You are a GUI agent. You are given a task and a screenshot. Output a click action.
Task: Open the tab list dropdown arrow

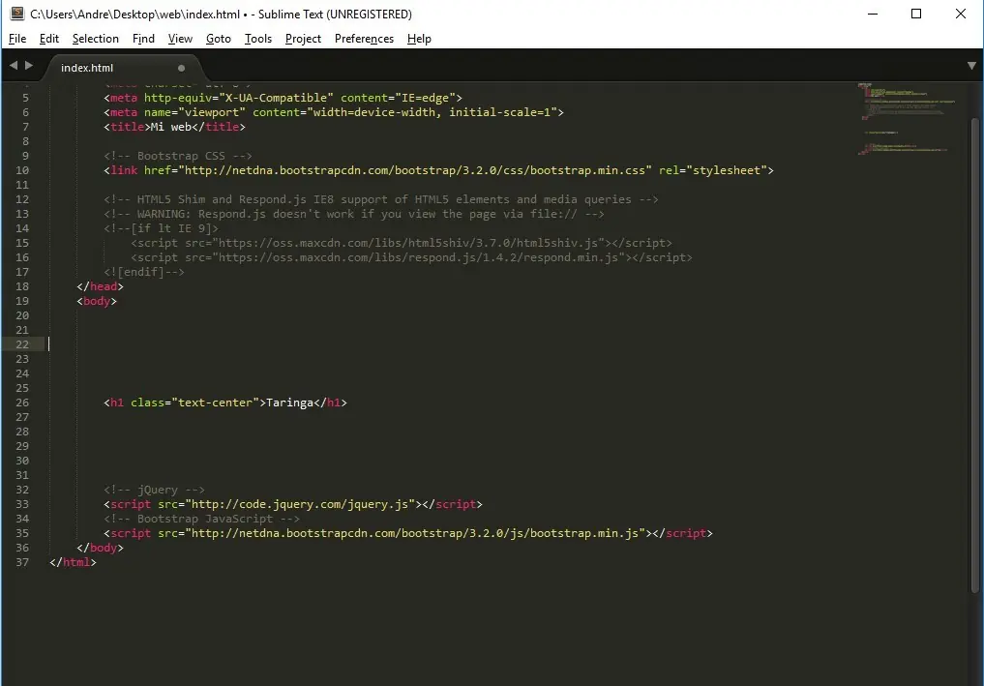click(x=971, y=65)
